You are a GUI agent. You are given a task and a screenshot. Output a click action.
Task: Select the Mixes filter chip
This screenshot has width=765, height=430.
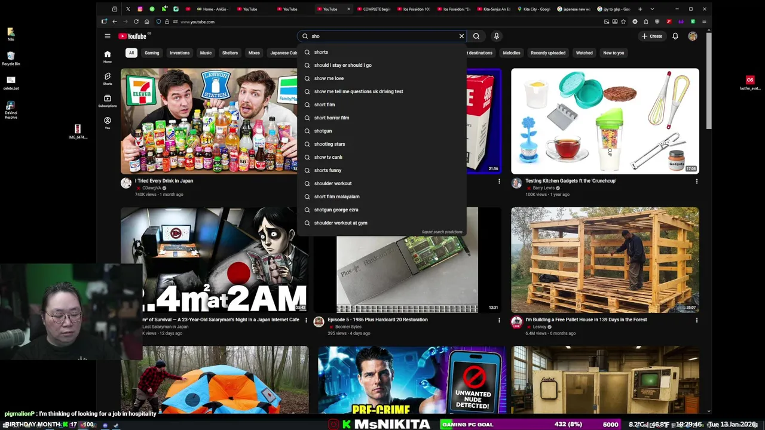tap(254, 53)
